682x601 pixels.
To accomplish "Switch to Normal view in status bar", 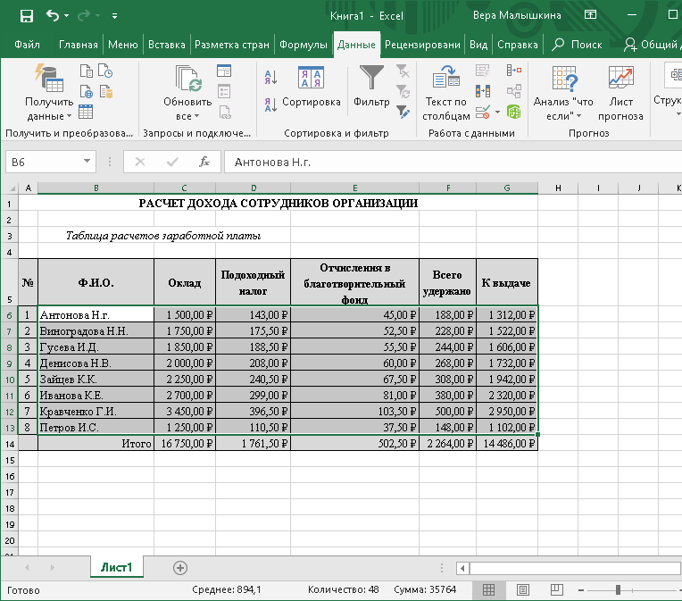I will coord(488,589).
